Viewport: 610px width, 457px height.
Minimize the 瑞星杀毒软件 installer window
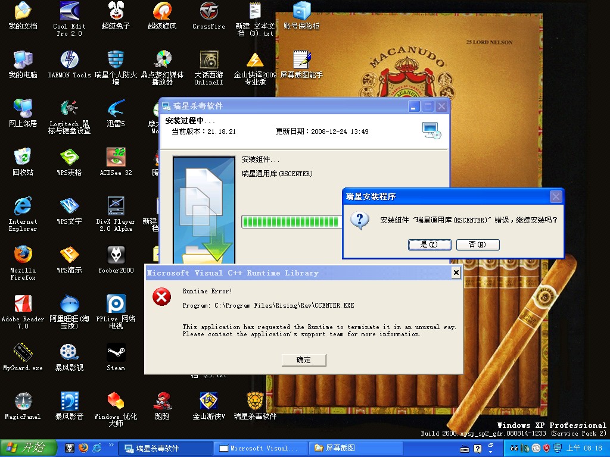coord(414,106)
